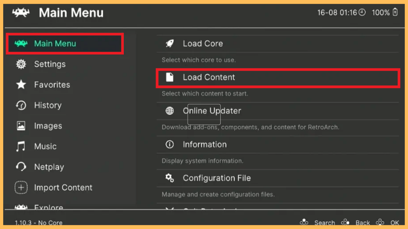Open the Settings menu entry
Image resolution: width=408 pixels, height=229 pixels.
[50, 64]
